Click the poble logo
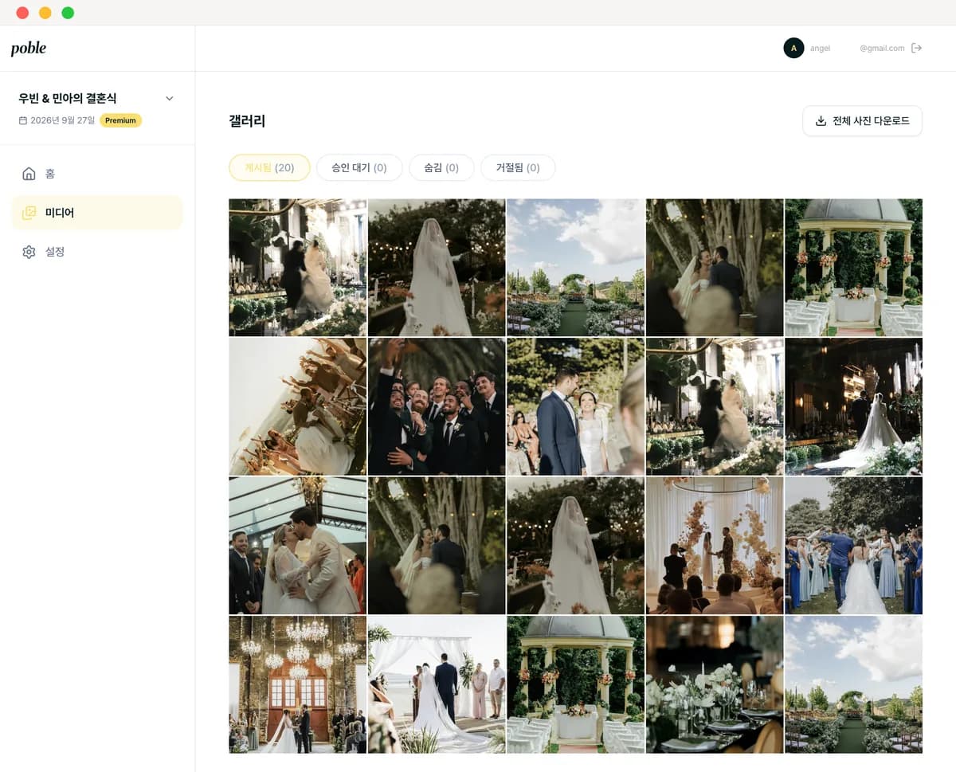Screen dimensions: 956x772 [29, 48]
